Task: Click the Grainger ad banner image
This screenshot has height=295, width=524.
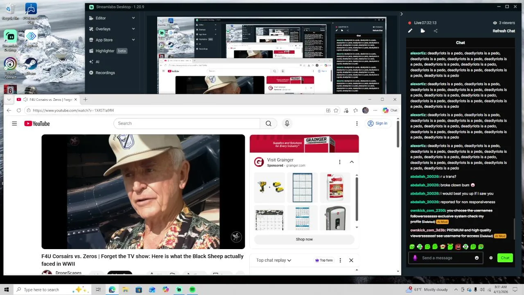Action: [304, 144]
